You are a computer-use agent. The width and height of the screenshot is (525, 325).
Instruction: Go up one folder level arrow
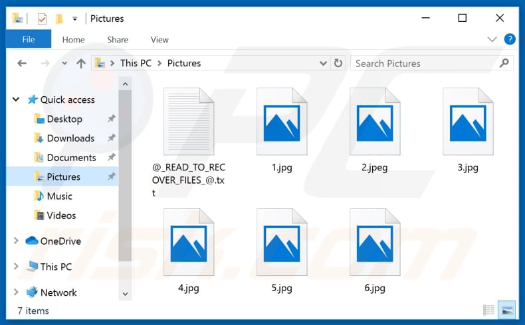click(81, 64)
